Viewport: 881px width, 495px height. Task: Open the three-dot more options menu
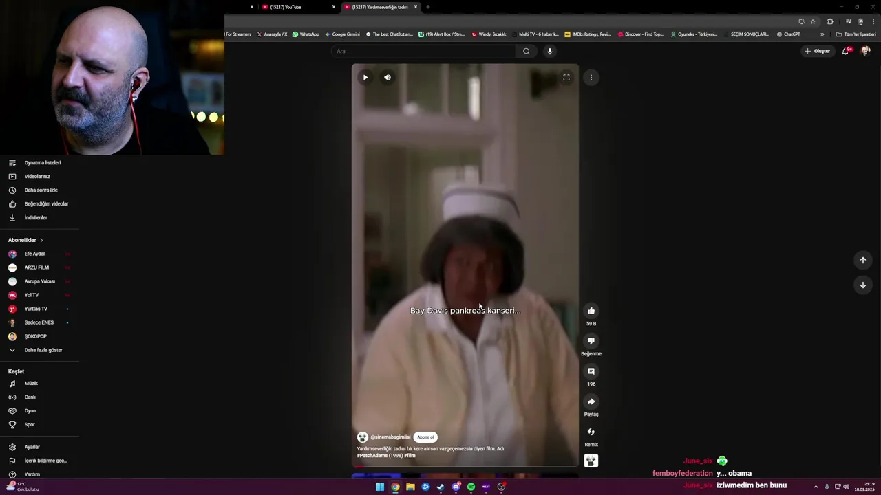point(591,78)
